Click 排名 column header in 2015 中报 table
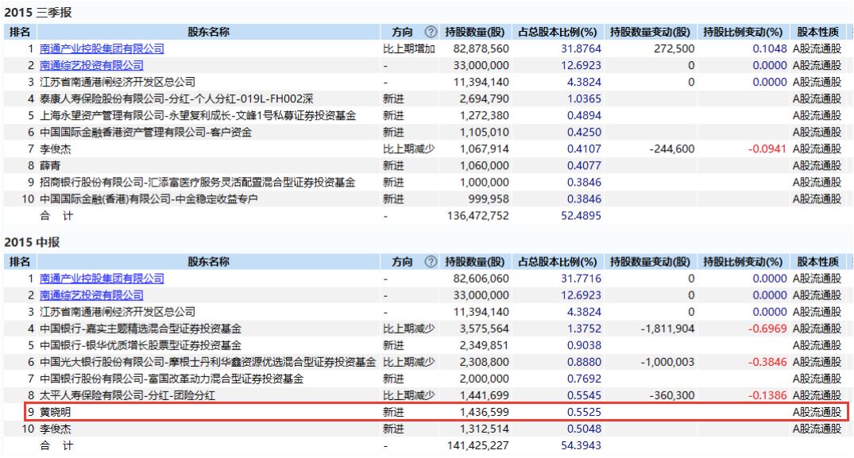Screen dimensions: 854x458 (x=20, y=262)
